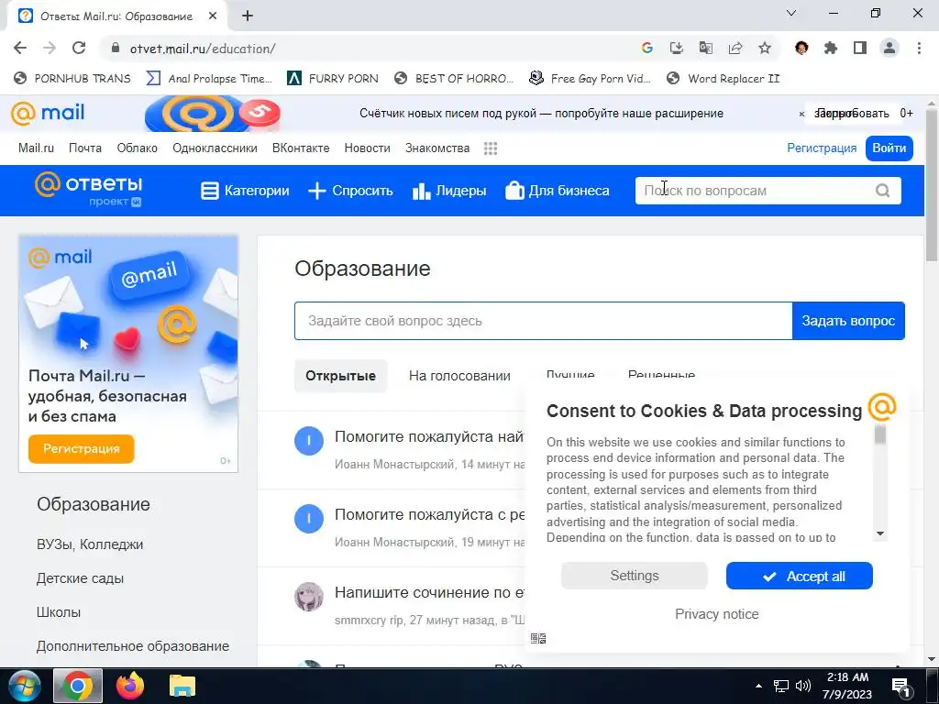Click the mail logo in top banner
939x704 pixels.
48,113
